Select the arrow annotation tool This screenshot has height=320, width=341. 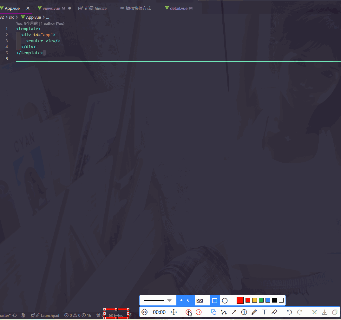[x=234, y=312]
